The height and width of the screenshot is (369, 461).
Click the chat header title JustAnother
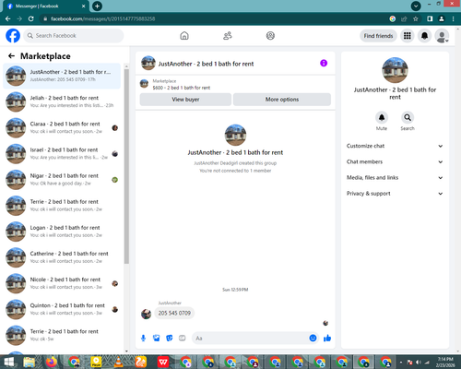click(206, 64)
